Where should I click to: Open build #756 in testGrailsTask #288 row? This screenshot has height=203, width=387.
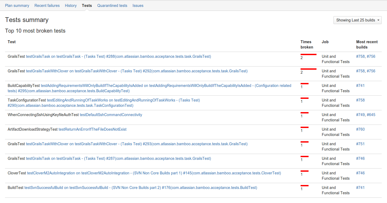pyautogui.click(x=371, y=56)
